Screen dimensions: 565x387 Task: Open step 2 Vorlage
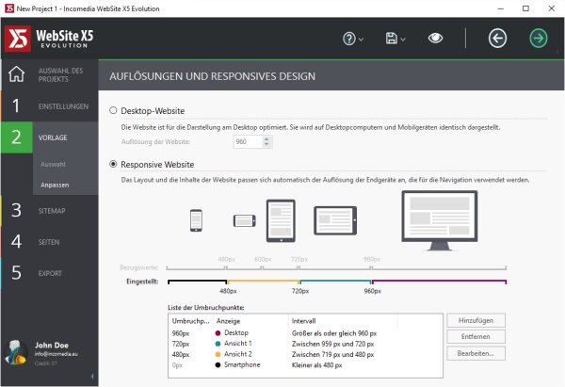click(x=49, y=137)
